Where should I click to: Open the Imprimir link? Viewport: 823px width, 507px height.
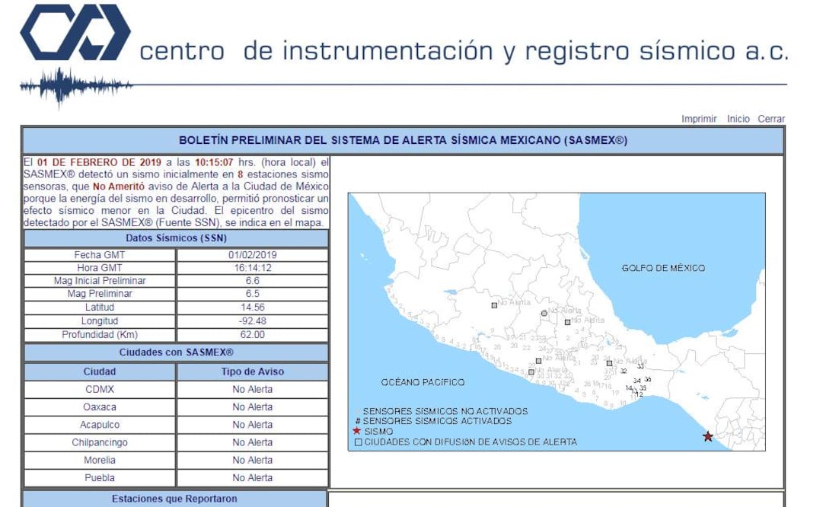tap(698, 118)
